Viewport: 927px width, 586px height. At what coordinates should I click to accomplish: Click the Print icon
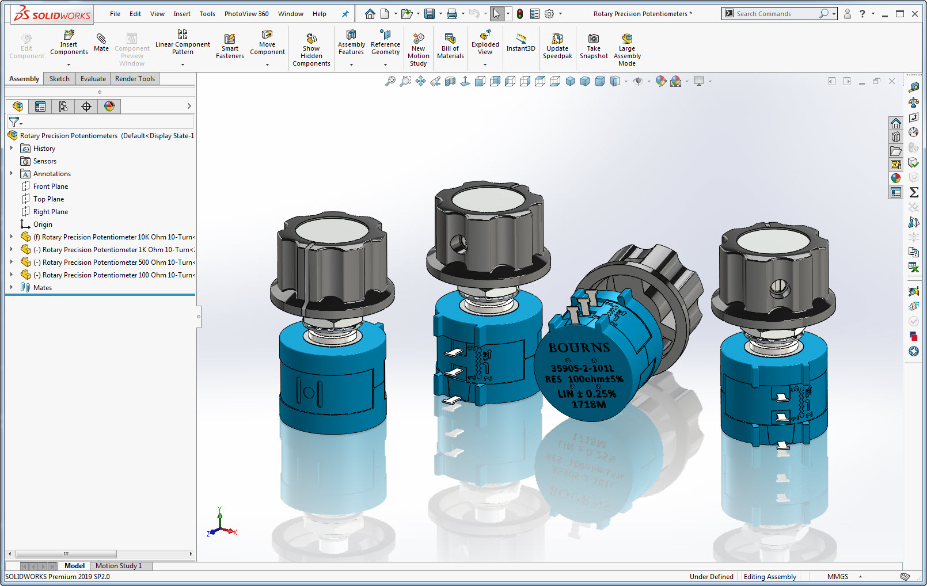[x=452, y=14]
